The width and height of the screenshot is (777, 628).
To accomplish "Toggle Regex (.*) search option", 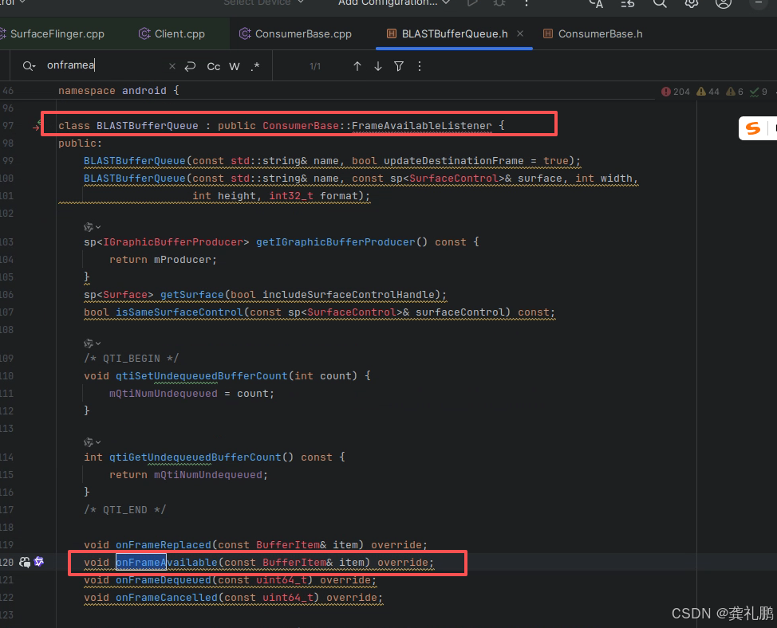I will click(x=254, y=66).
